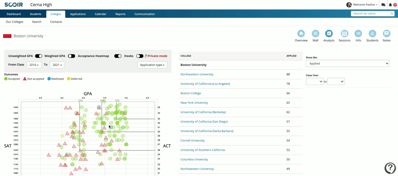This screenshot has width=398, height=176.
Task: Click the user avatar picture
Action: pos(349,5)
